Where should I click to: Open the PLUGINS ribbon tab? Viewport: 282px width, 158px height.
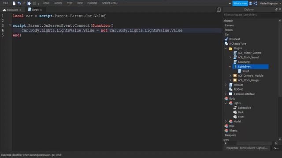tap(92, 3)
